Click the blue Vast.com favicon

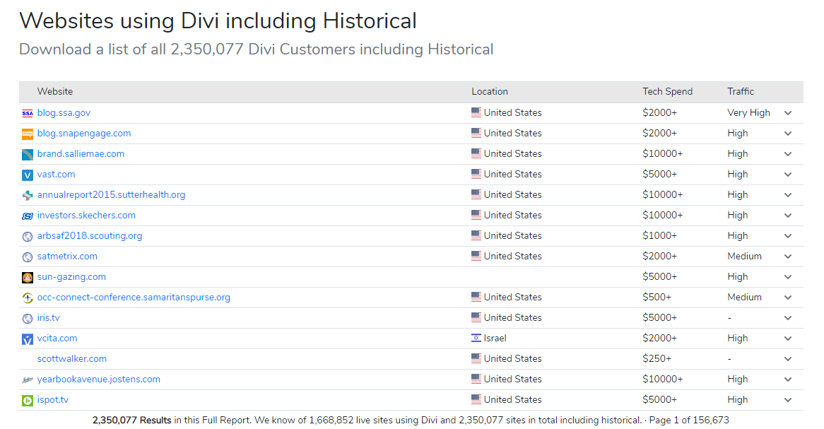coord(28,175)
